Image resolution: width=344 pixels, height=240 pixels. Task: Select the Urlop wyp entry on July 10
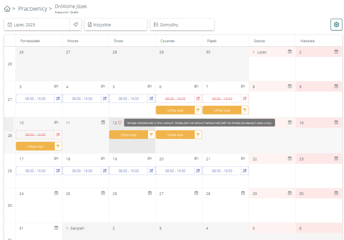[35, 146]
